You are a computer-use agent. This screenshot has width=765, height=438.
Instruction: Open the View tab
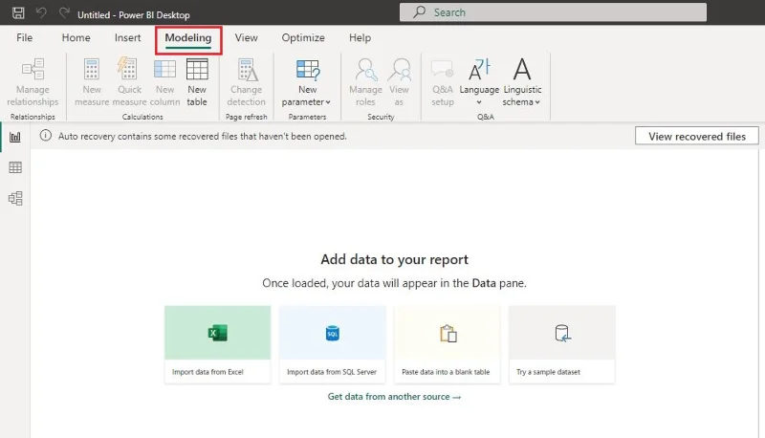coord(246,37)
